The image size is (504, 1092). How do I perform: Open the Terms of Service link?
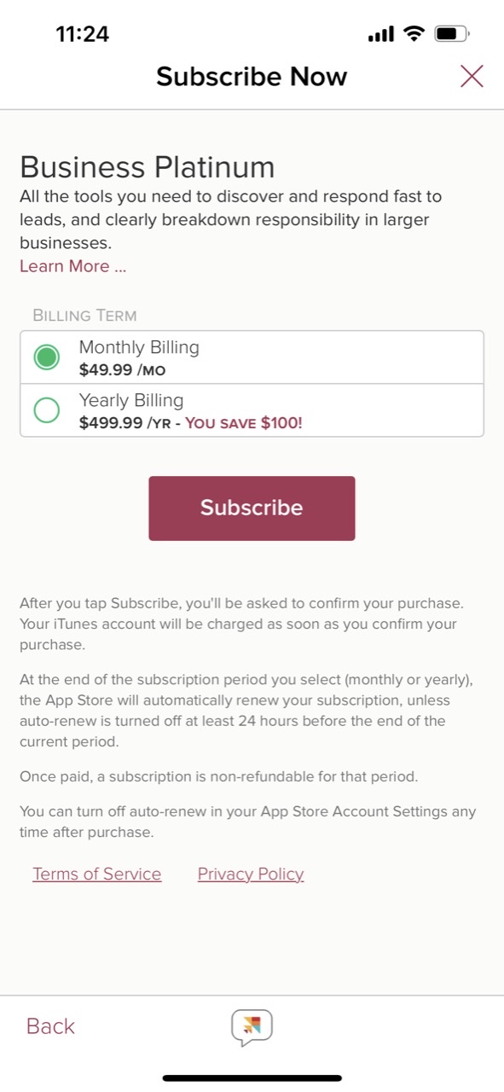click(x=97, y=874)
